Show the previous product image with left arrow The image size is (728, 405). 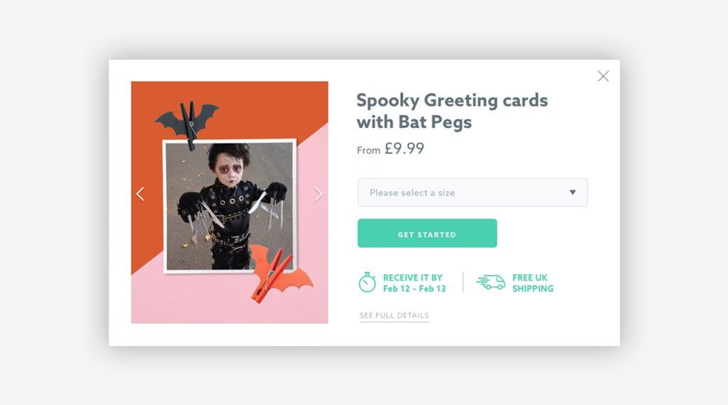pyautogui.click(x=140, y=194)
